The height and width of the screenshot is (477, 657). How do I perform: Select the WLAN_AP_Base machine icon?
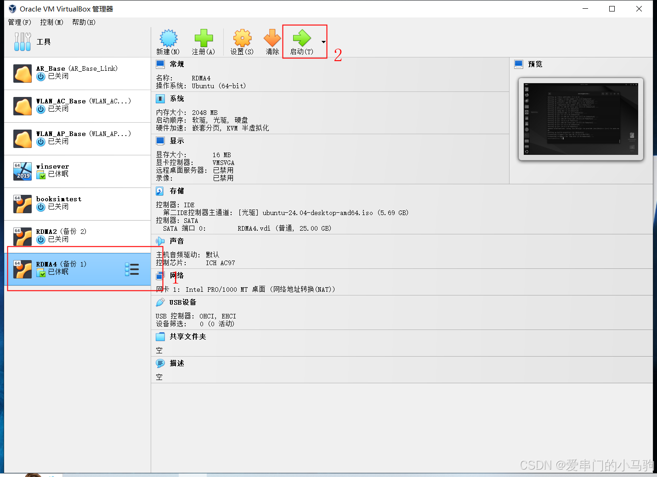(x=23, y=139)
